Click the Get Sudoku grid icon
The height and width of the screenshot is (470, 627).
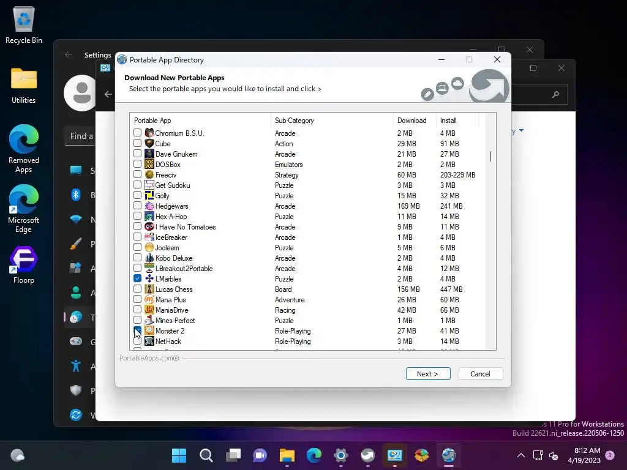tap(149, 185)
